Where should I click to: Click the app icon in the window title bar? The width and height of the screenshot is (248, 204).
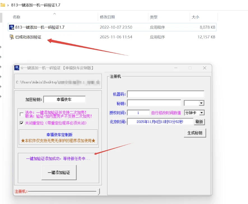(x=17, y=68)
